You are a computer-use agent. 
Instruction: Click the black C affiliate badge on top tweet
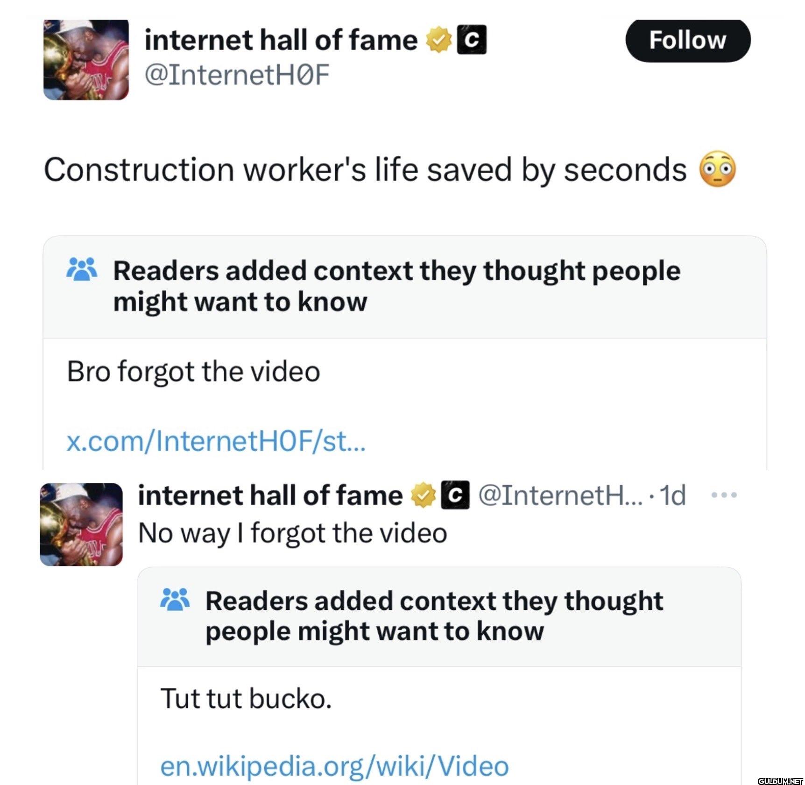[x=472, y=40]
